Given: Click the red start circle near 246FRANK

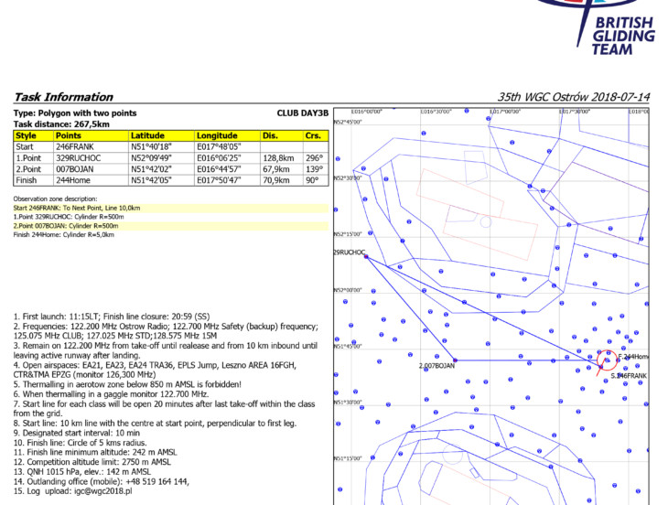Looking at the screenshot, I should [x=608, y=360].
